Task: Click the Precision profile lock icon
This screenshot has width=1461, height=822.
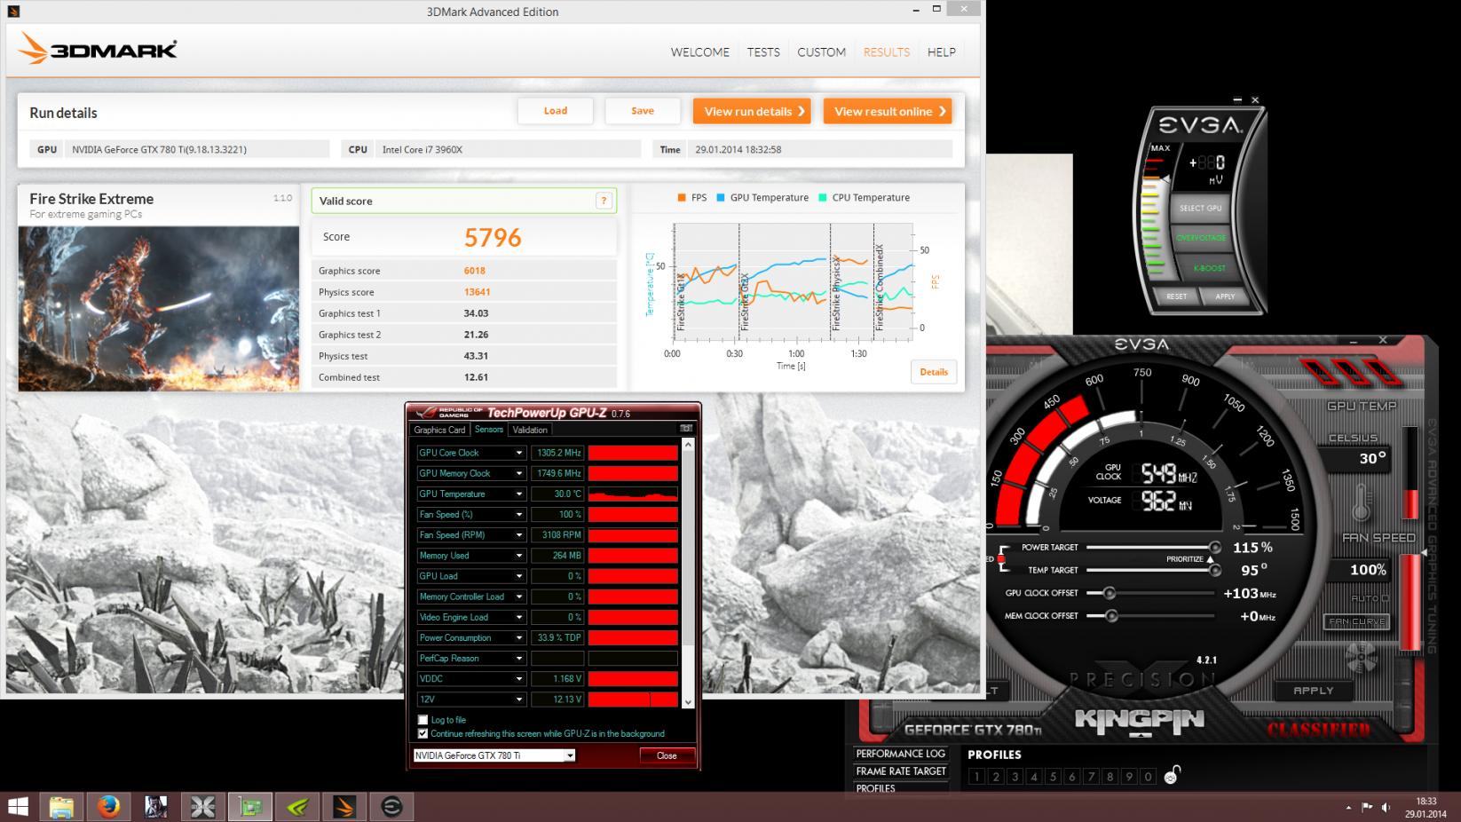Action: [x=1172, y=775]
